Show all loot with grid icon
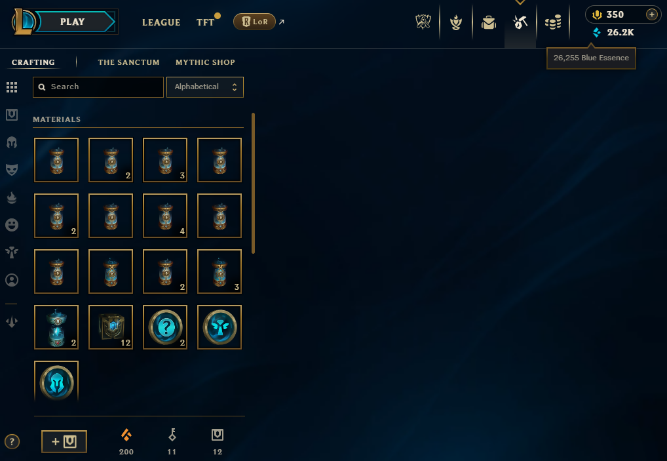667x461 pixels. click(x=12, y=87)
